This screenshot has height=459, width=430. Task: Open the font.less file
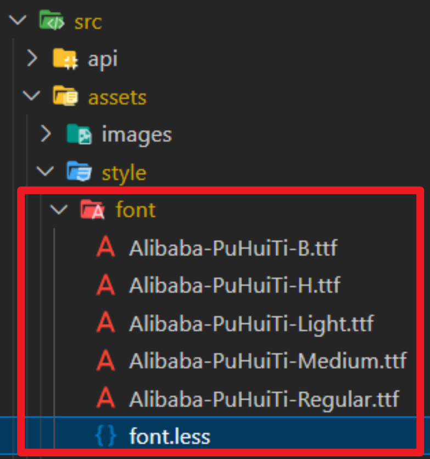170,436
